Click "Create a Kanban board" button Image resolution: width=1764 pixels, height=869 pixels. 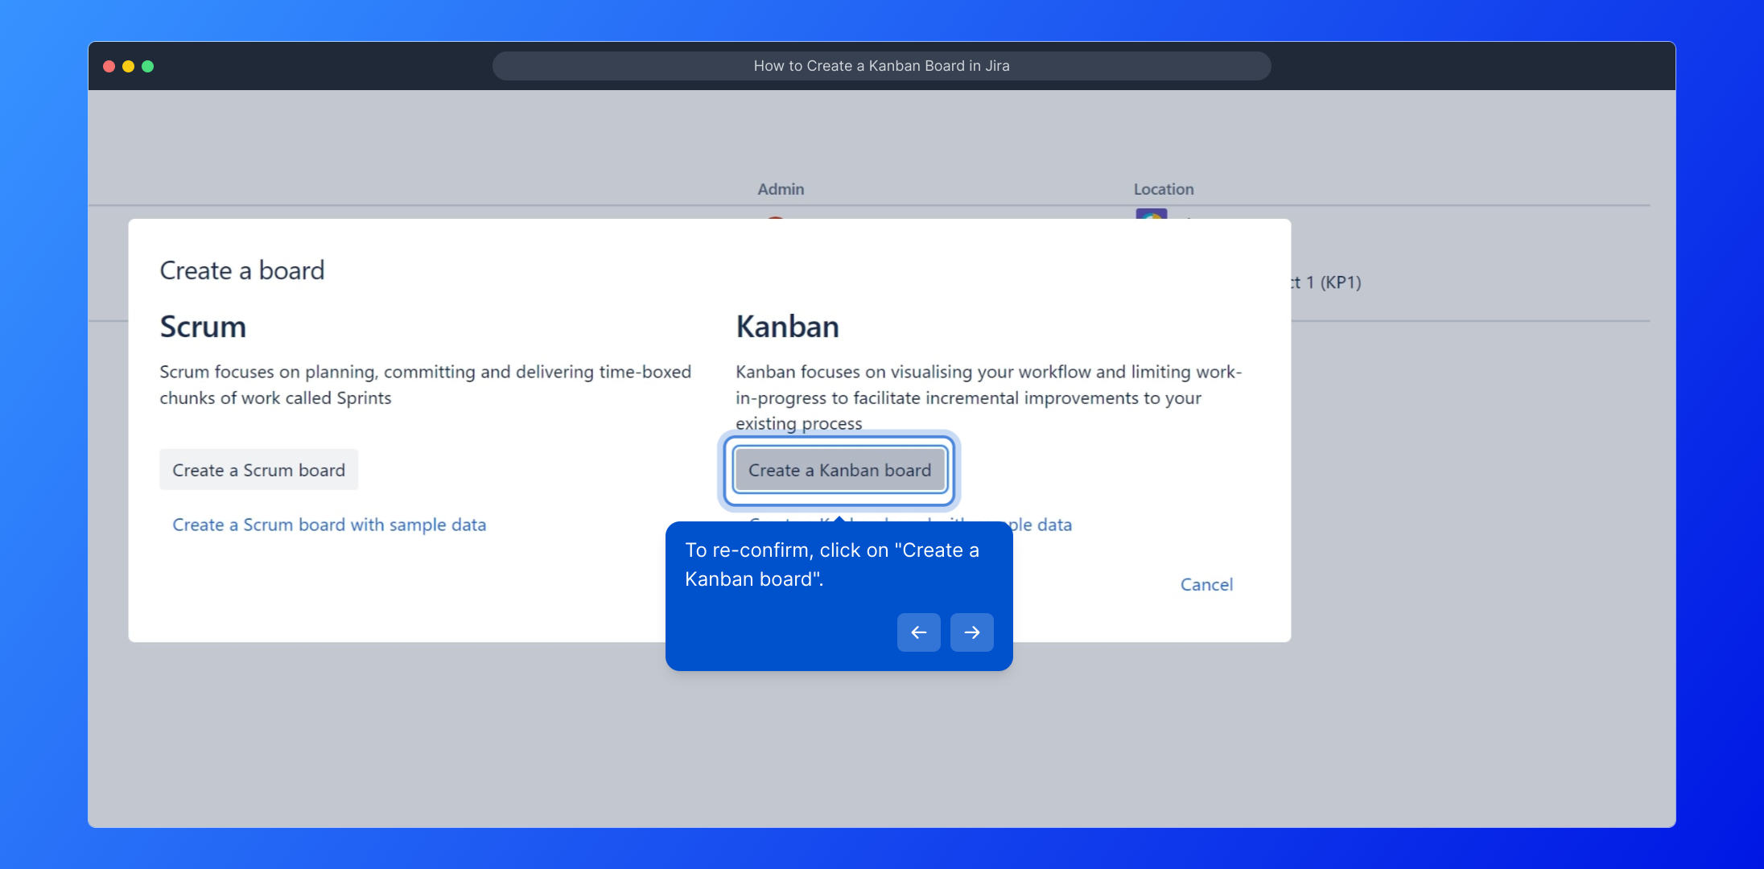tap(839, 471)
